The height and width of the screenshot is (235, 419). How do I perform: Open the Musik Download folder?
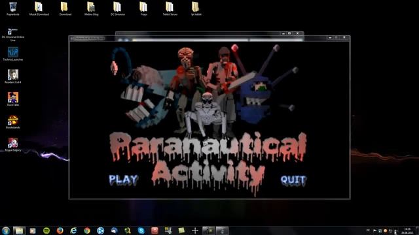pos(39,8)
